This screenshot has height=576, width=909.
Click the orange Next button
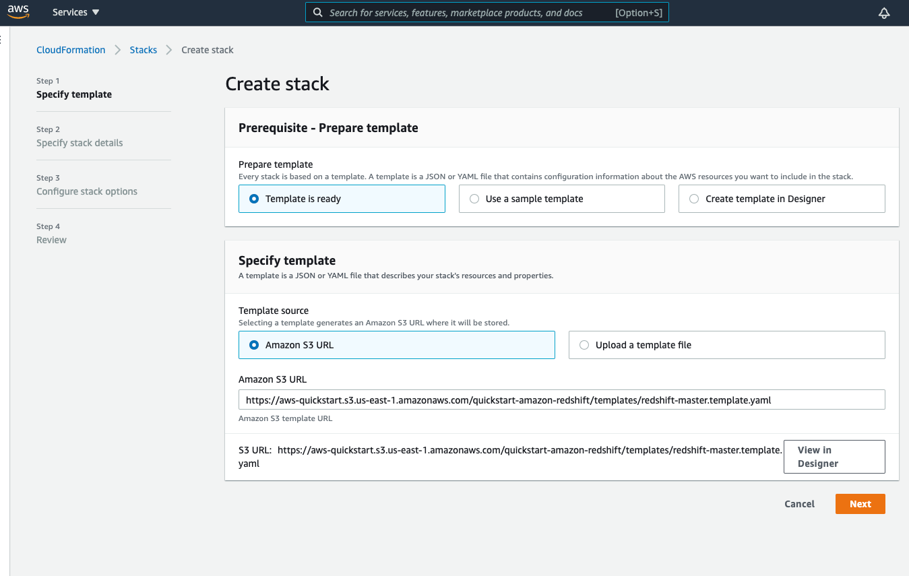[860, 504]
